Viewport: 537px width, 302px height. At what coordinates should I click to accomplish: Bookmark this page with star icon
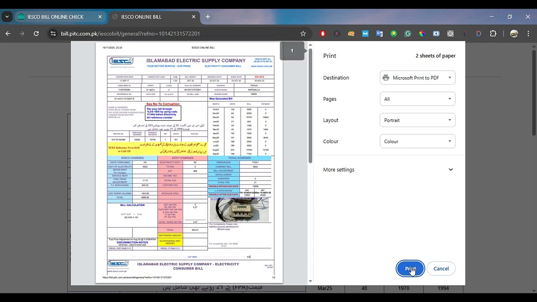(x=303, y=34)
